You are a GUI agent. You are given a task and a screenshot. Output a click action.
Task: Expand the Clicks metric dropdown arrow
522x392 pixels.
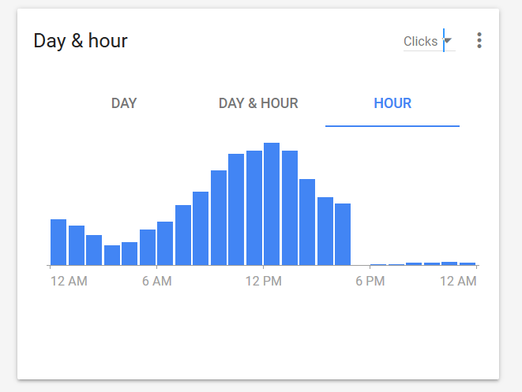448,40
